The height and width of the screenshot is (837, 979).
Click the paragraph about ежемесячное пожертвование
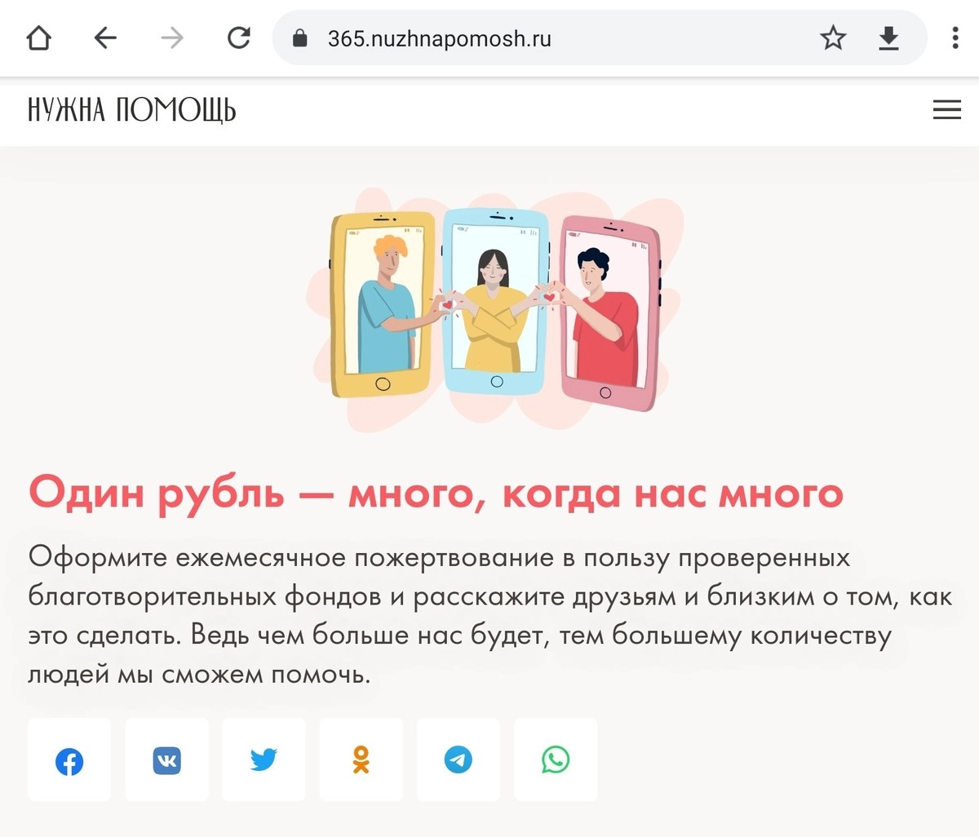tap(489, 616)
